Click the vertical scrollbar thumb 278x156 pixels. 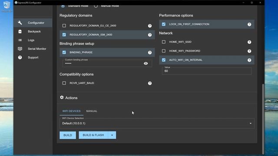tap(263, 119)
